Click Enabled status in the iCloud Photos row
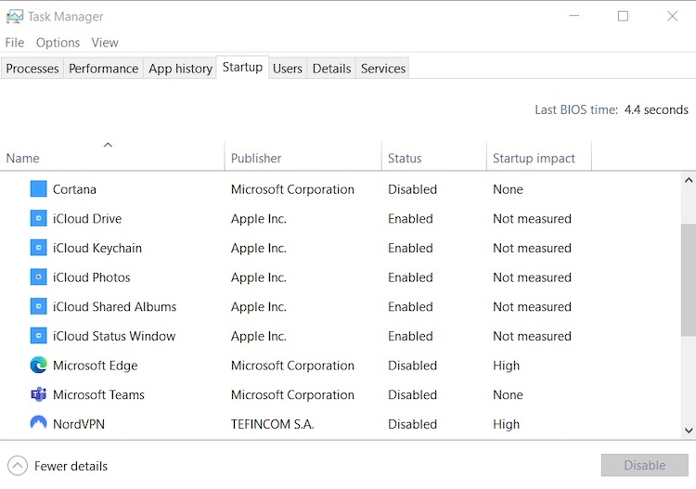The height and width of the screenshot is (489, 696). coord(410,277)
